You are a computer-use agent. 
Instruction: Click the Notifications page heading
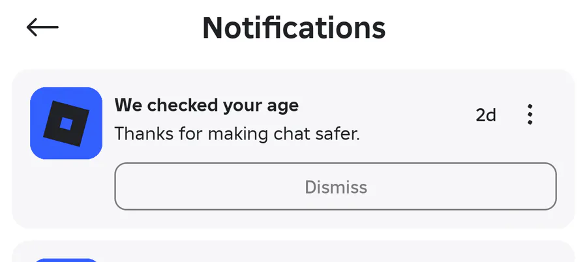point(293,27)
